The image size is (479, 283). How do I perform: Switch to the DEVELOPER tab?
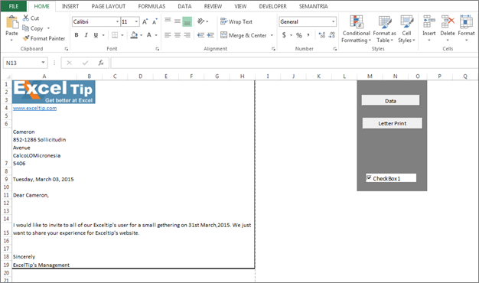273,6
